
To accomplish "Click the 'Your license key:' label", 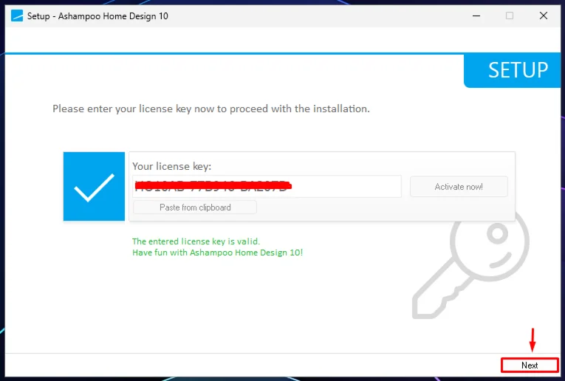I will coord(171,166).
